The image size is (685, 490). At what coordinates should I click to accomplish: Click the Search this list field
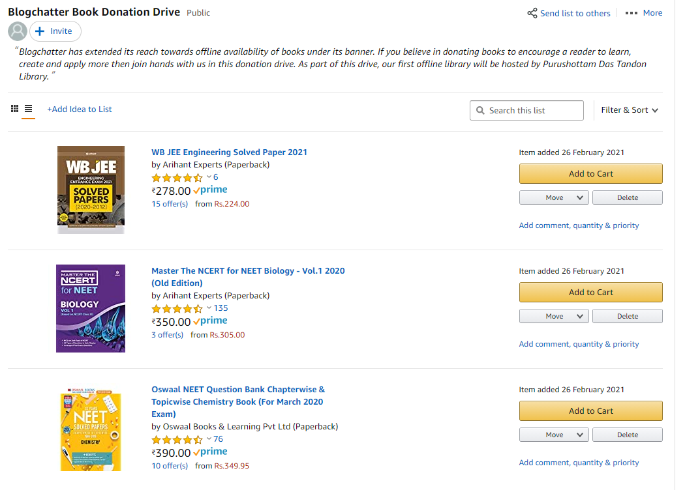point(526,110)
